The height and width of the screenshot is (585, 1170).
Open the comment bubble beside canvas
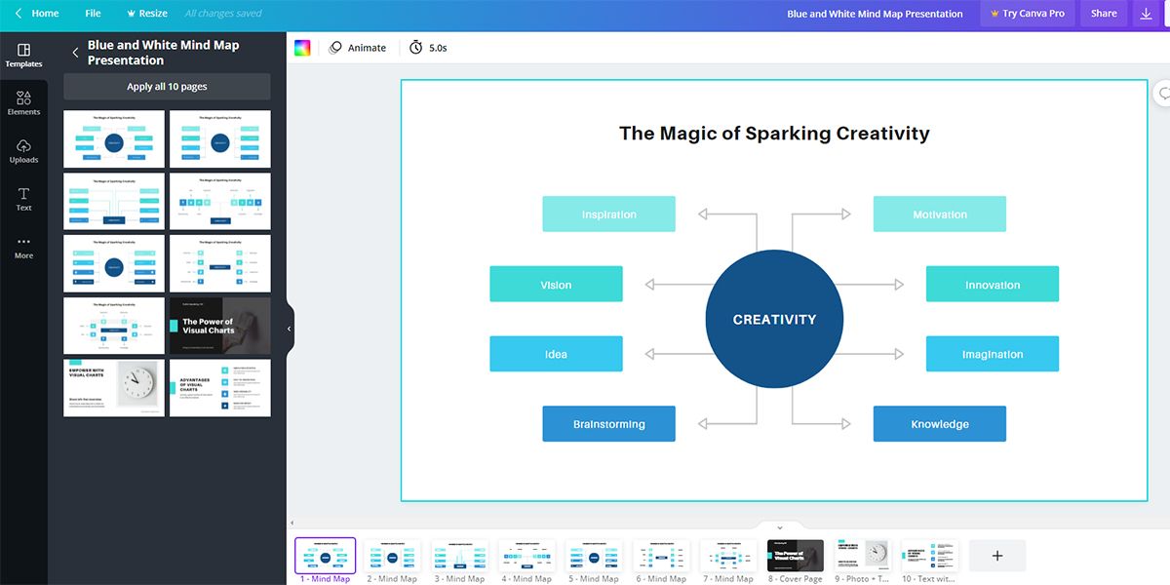pyautogui.click(x=1163, y=94)
